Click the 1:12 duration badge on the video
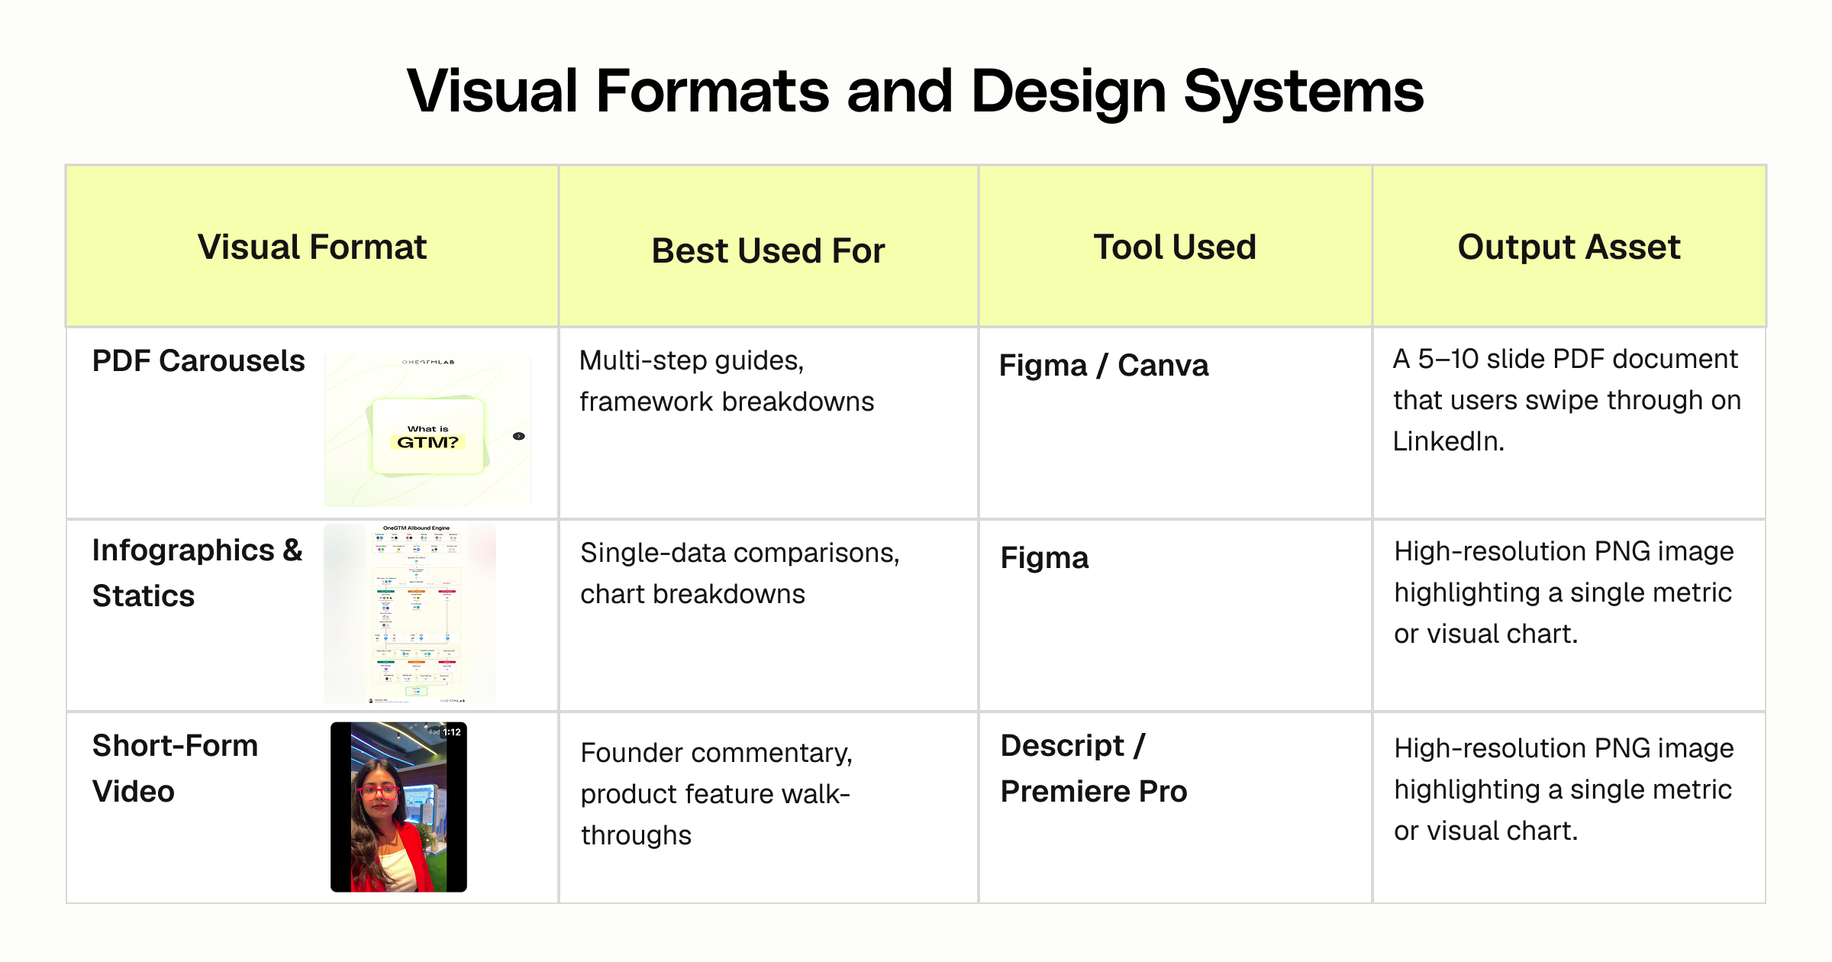Viewport: 1832px width, 962px height. click(x=452, y=731)
